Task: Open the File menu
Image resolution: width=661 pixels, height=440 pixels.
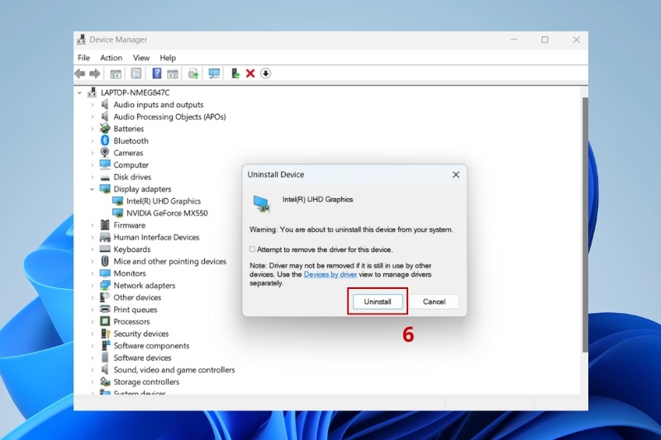Action: click(83, 58)
